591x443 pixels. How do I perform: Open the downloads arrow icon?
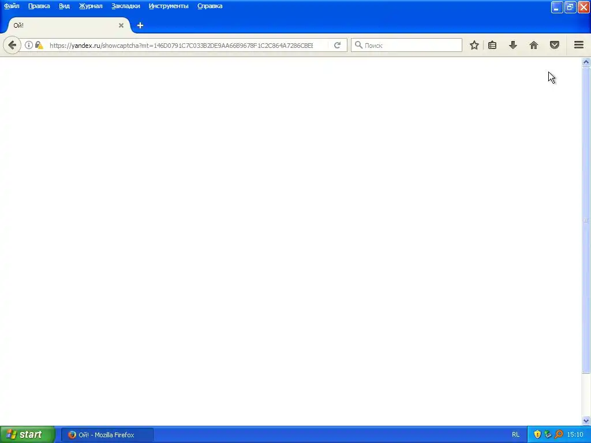click(513, 45)
